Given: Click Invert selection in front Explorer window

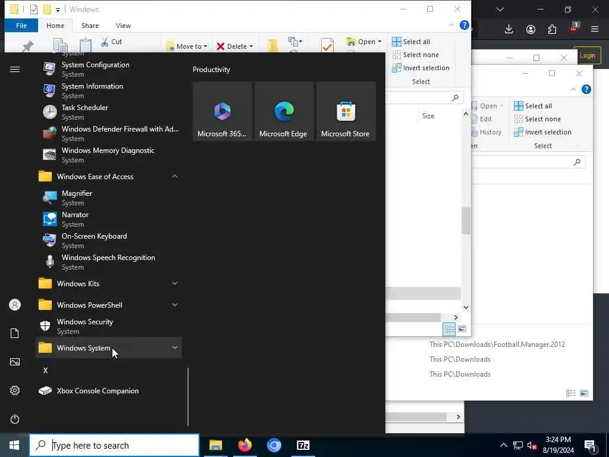Looking at the screenshot, I should (x=420, y=68).
